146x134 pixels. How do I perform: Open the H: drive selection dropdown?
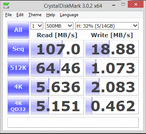[107, 26]
